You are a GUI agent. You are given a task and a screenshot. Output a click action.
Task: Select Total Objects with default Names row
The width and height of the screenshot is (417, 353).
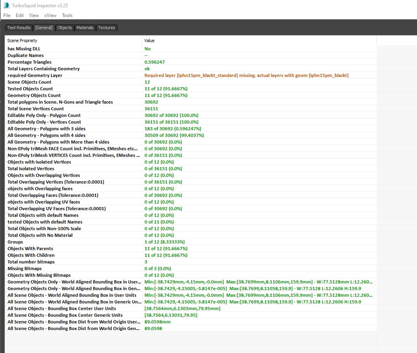coord(191,215)
